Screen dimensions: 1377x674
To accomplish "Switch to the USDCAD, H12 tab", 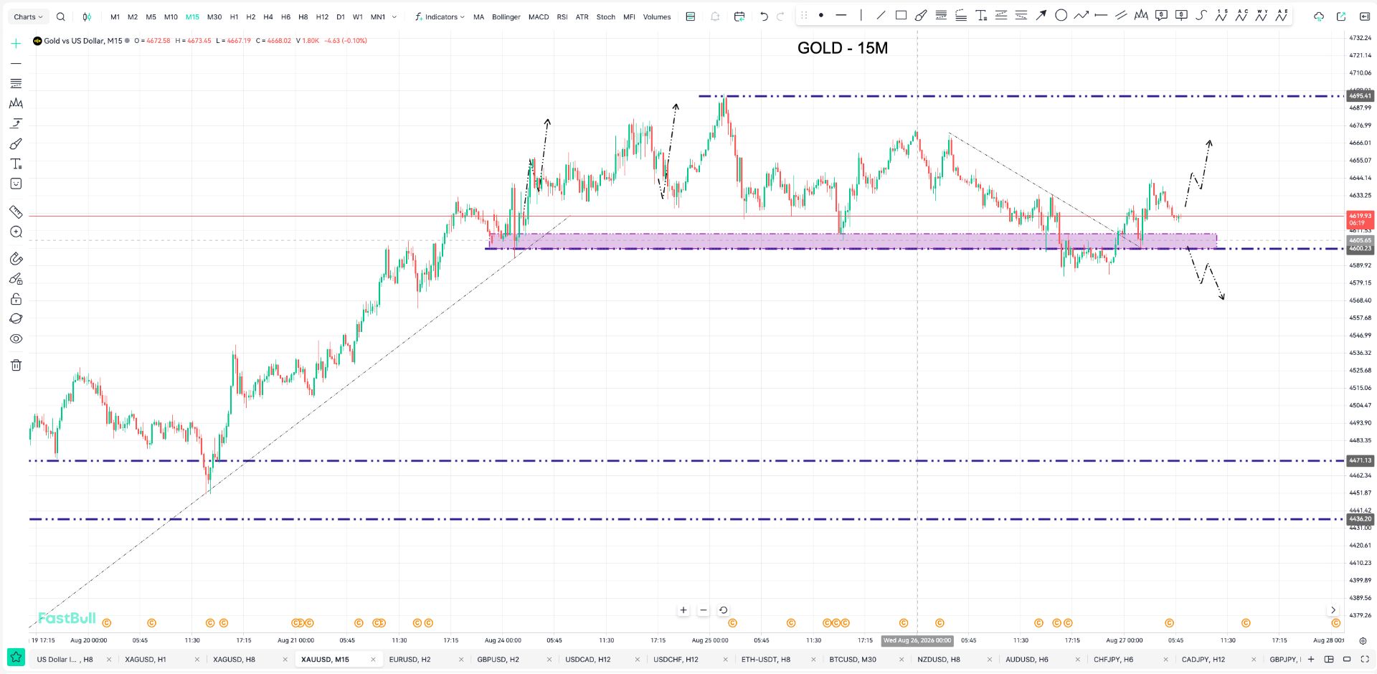I will click(x=588, y=659).
